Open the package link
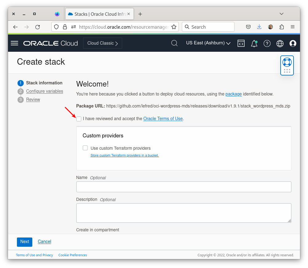The image size is (308, 268). (234, 94)
